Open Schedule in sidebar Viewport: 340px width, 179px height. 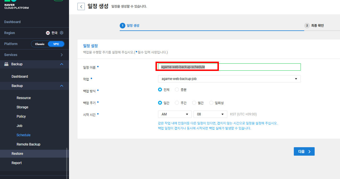tap(23, 135)
